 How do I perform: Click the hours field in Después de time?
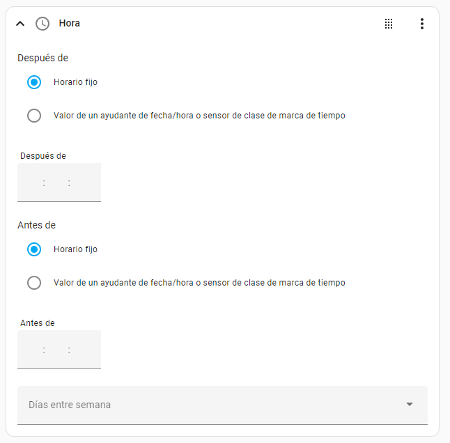[x=31, y=183]
